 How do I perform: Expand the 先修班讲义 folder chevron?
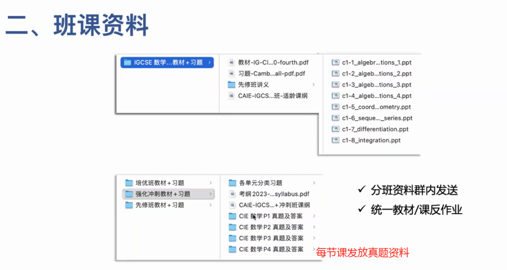pyautogui.click(x=313, y=85)
